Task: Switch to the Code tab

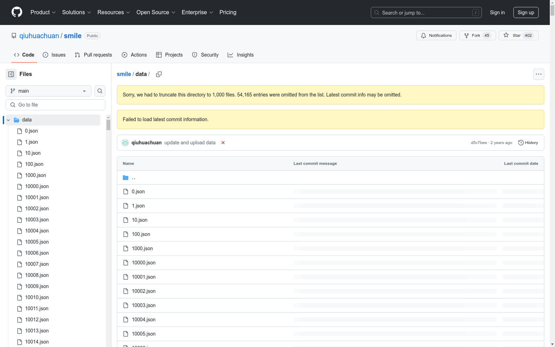Action: [24, 55]
